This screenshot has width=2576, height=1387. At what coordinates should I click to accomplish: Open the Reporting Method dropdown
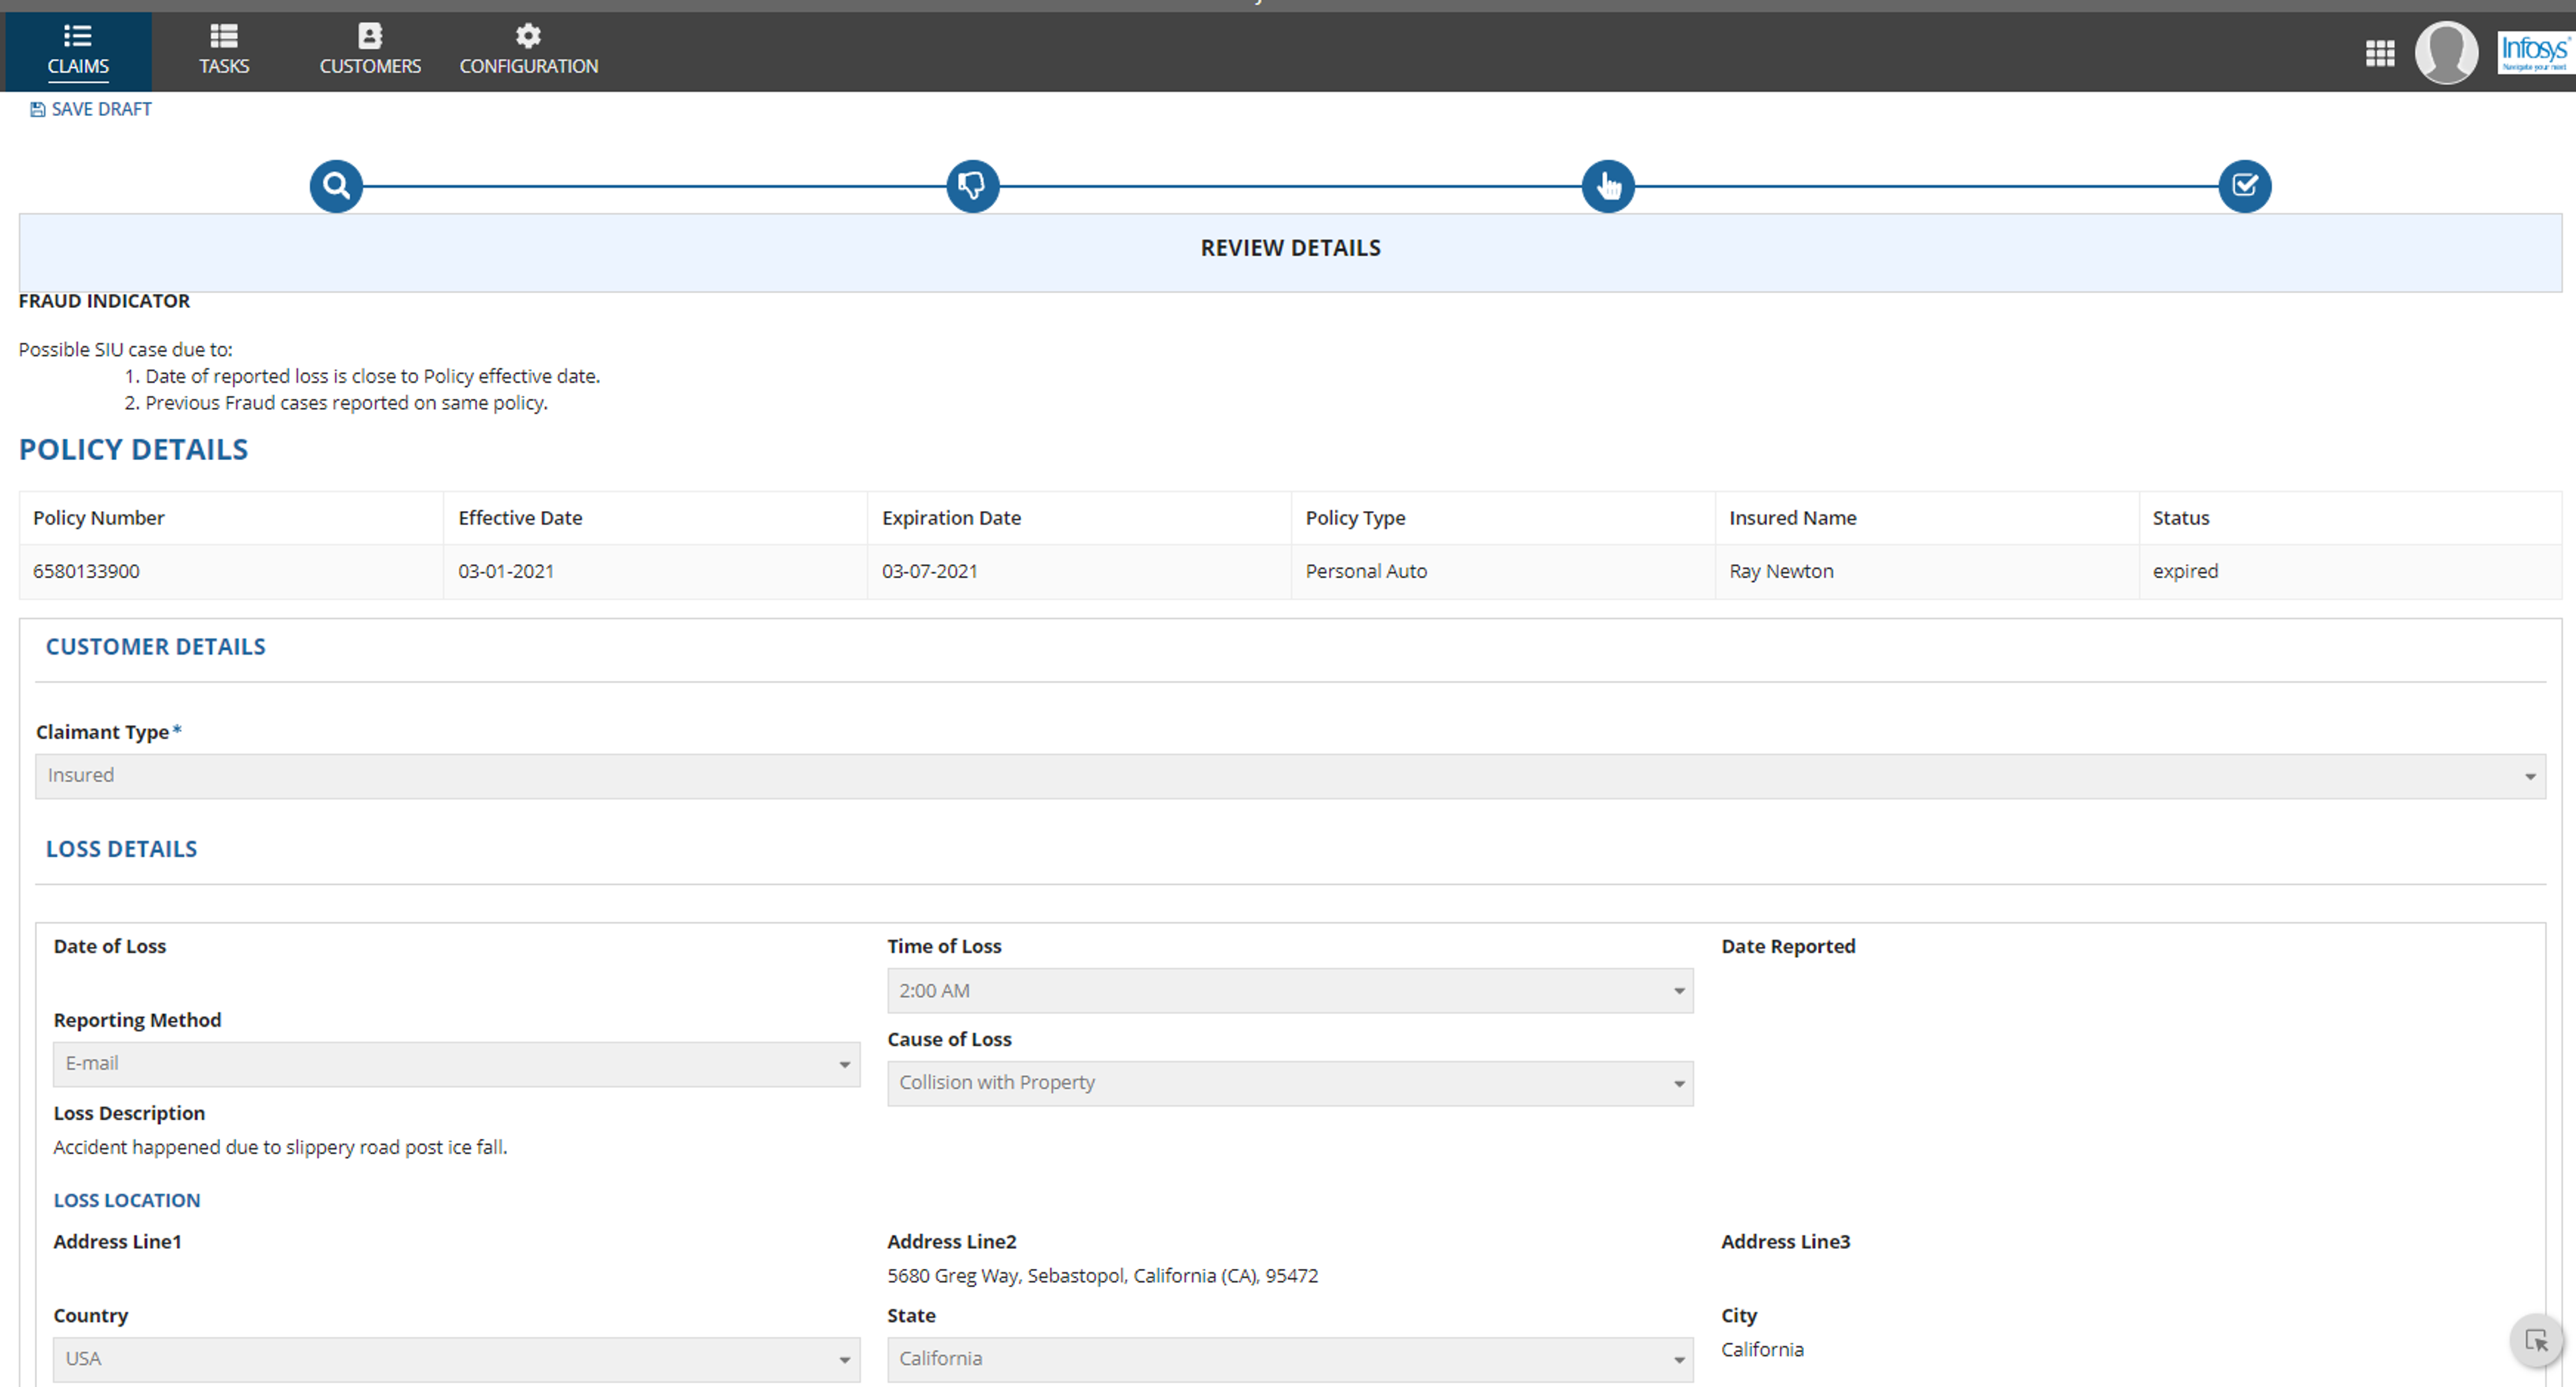click(x=456, y=1064)
